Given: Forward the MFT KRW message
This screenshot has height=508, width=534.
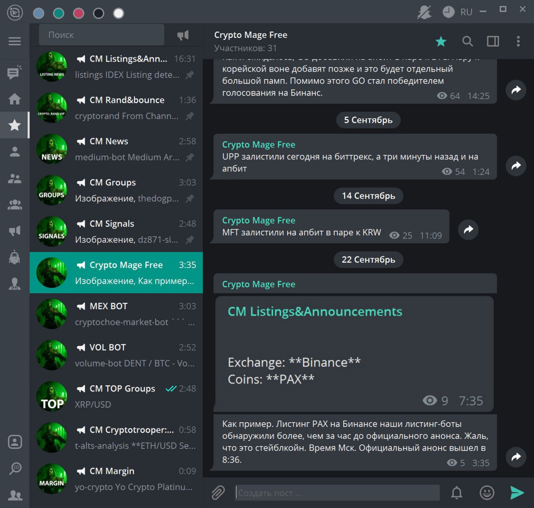Looking at the screenshot, I should point(469,229).
